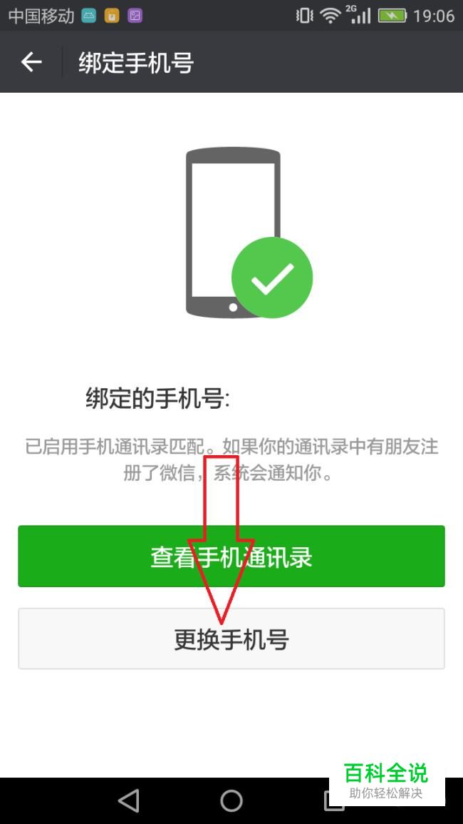Tap the 百科全说 watermark logo
The image size is (463, 824).
tap(386, 781)
